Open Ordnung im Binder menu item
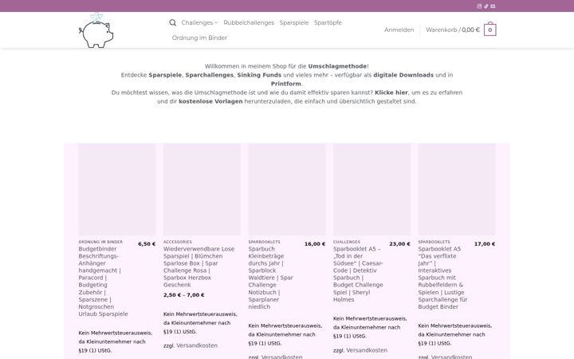Screen dimensions: 574x359 tap(199, 37)
